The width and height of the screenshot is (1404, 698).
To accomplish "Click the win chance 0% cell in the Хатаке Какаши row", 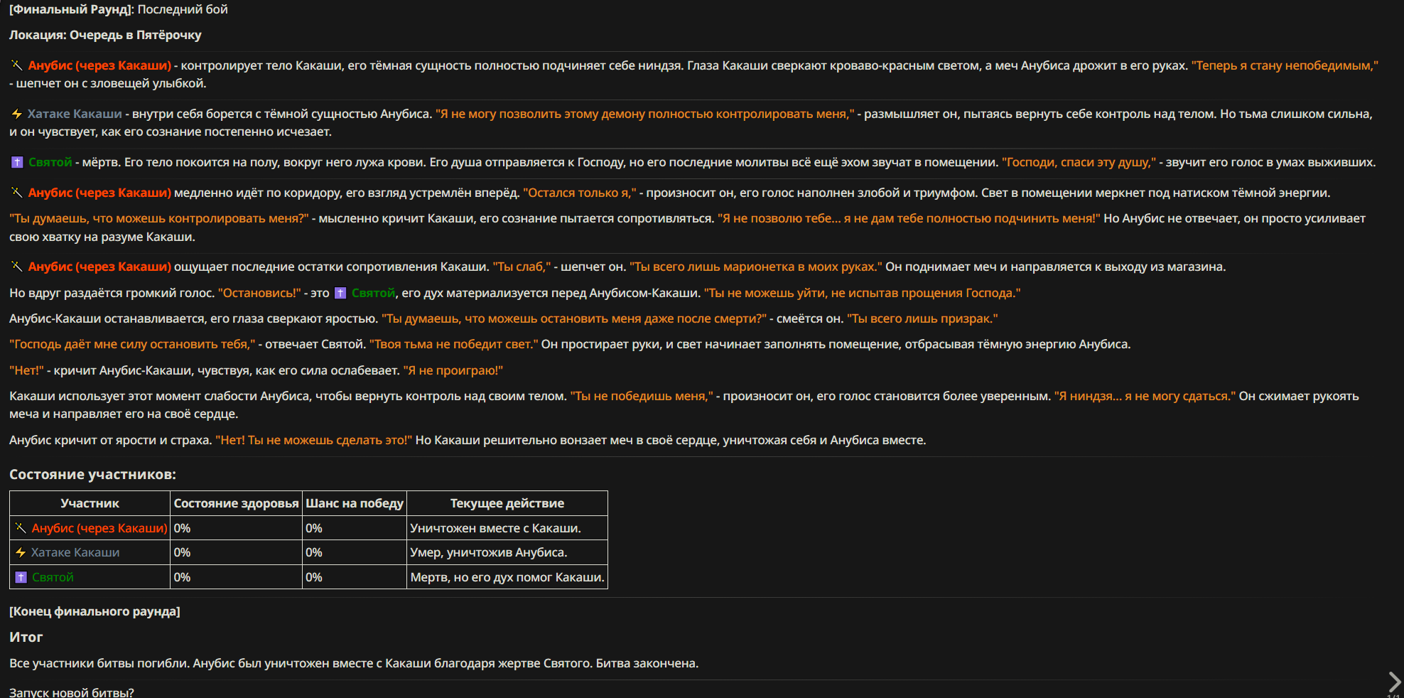I will click(x=355, y=552).
